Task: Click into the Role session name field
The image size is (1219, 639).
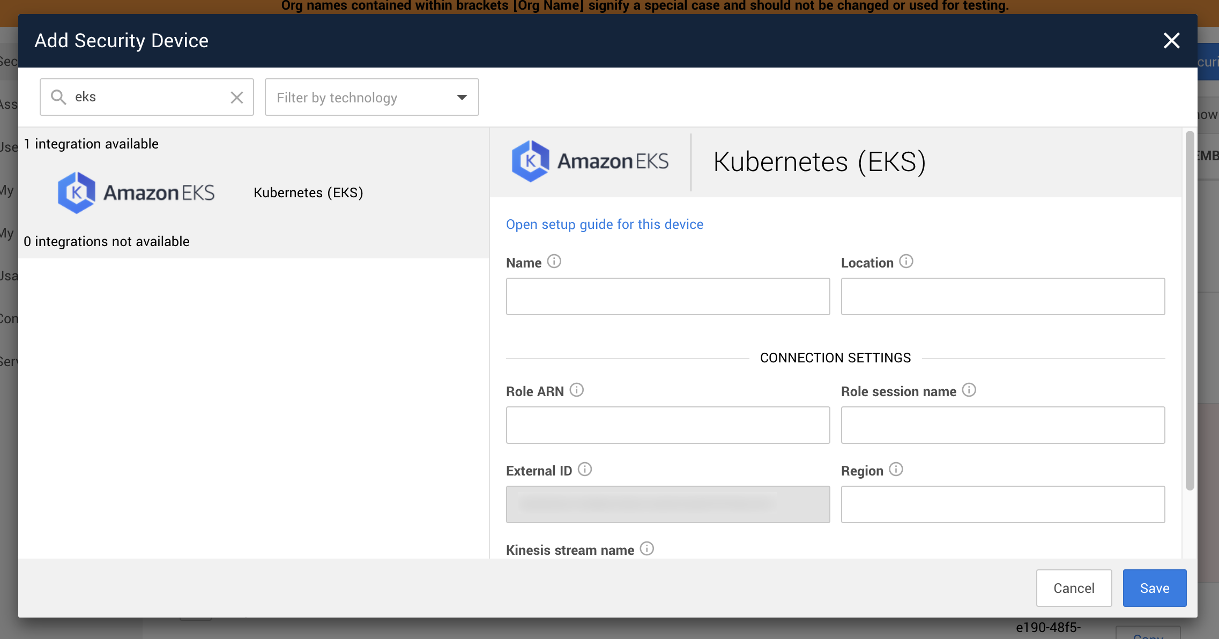Action: 1002,425
